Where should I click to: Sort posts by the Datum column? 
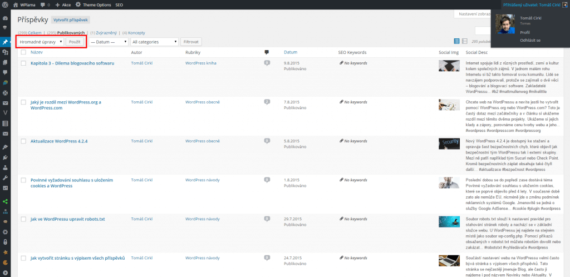click(291, 52)
